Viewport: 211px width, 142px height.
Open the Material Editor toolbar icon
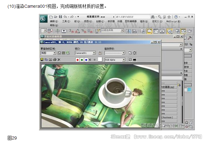click(170, 31)
